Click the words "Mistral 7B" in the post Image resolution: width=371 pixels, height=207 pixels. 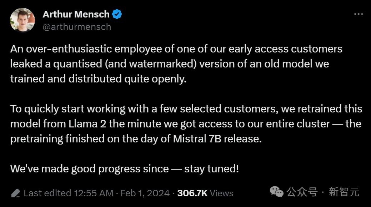point(195,139)
